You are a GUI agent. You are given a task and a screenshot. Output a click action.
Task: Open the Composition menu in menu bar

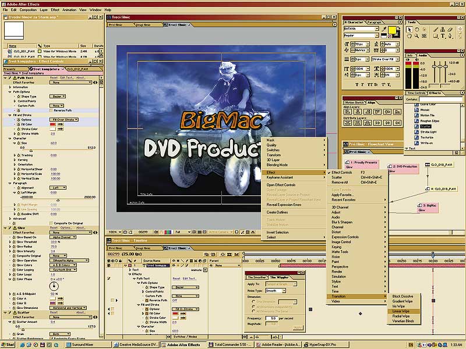[28, 10]
